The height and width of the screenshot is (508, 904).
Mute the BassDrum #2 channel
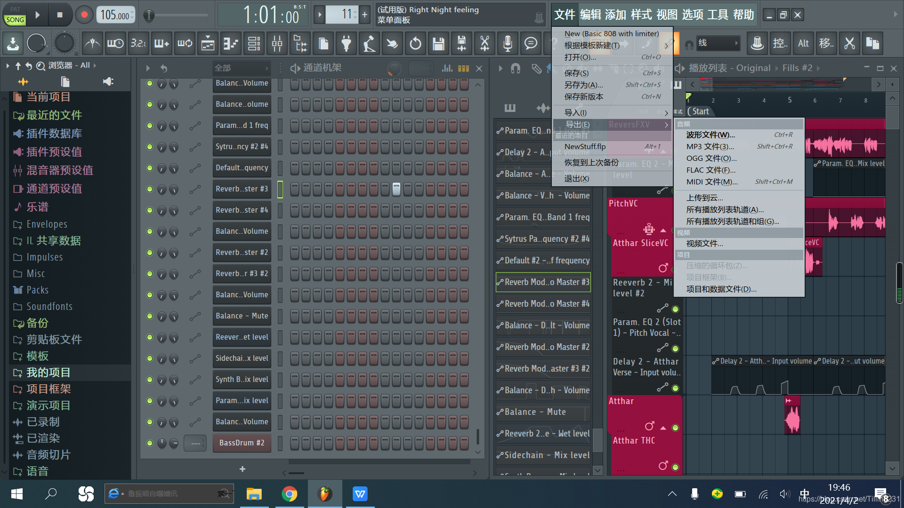[x=150, y=443]
